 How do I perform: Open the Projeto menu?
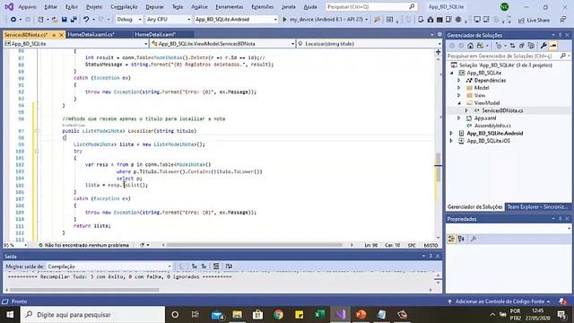pyautogui.click(x=94, y=7)
